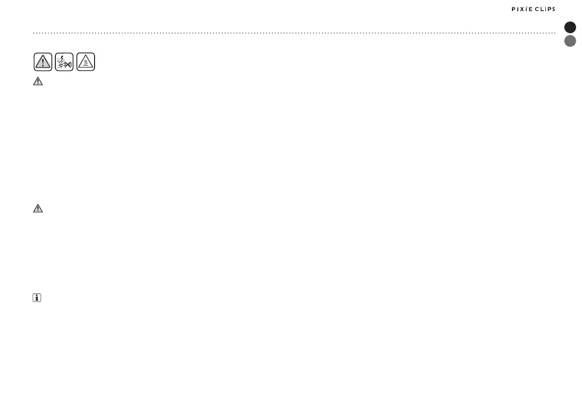The image size is (582, 409).
Task: Select the small warning triangle mid-page
Action: [x=38, y=208]
